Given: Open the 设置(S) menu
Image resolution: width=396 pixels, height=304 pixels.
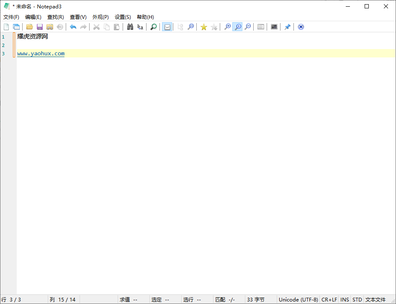Looking at the screenshot, I should pos(122,17).
